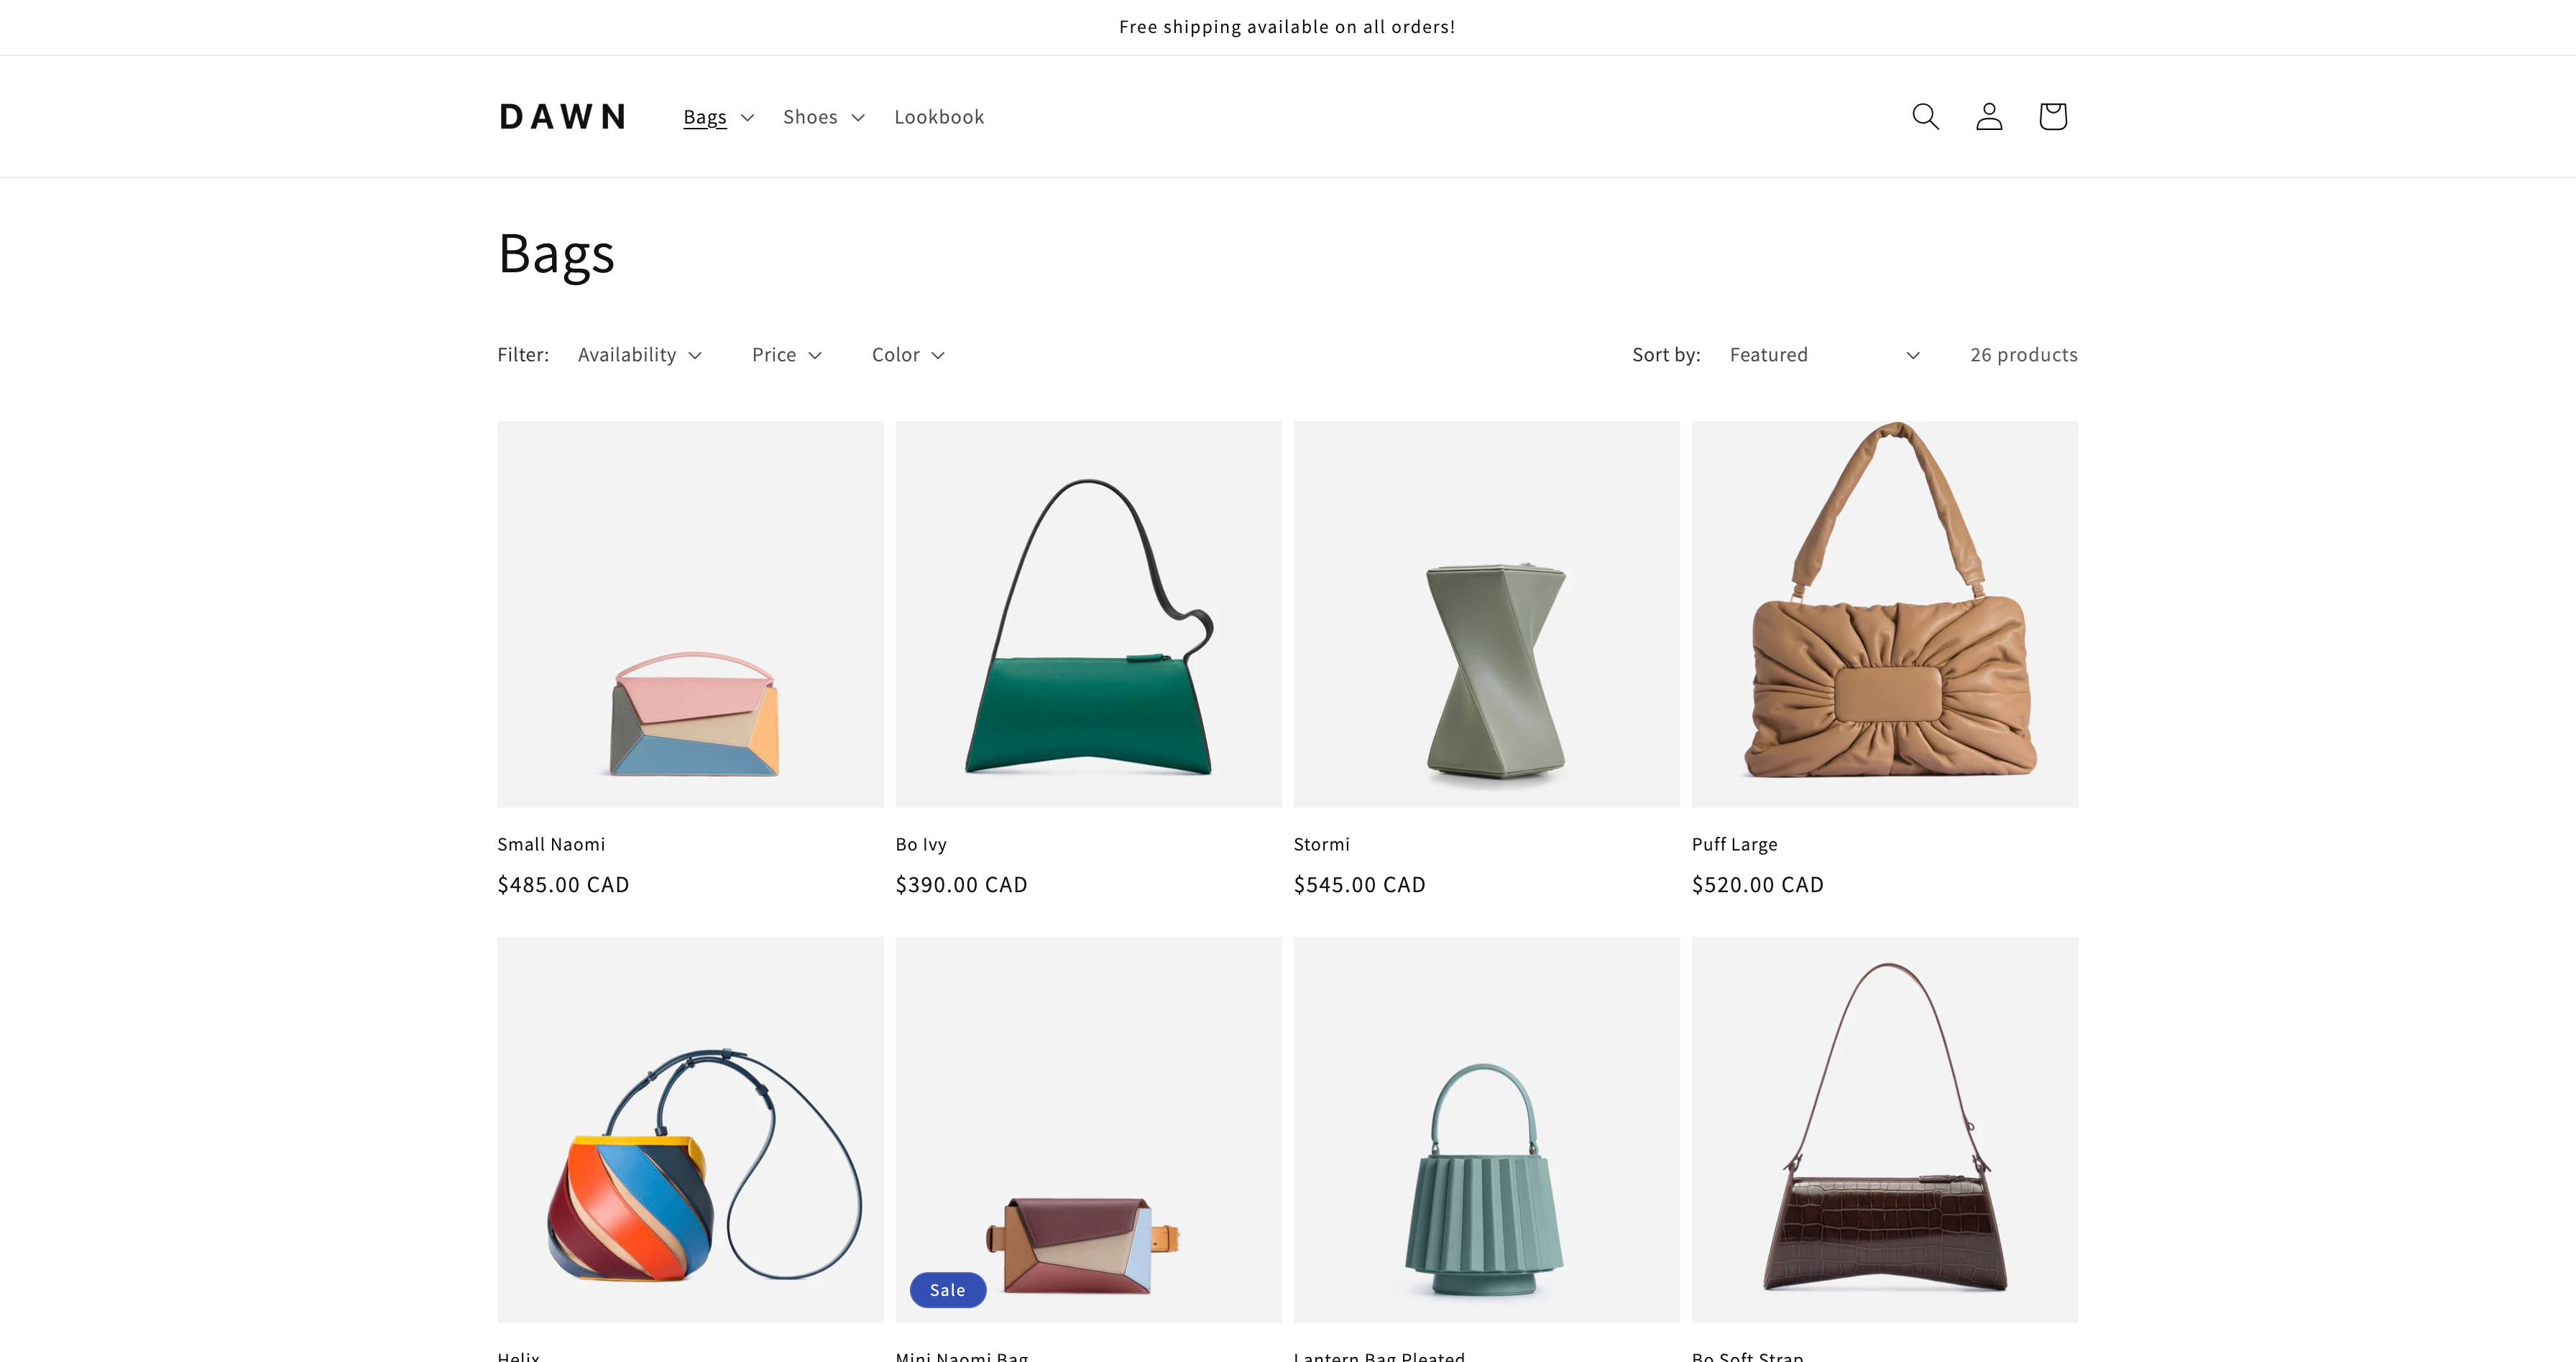Open the Small Naomi product title

click(551, 844)
